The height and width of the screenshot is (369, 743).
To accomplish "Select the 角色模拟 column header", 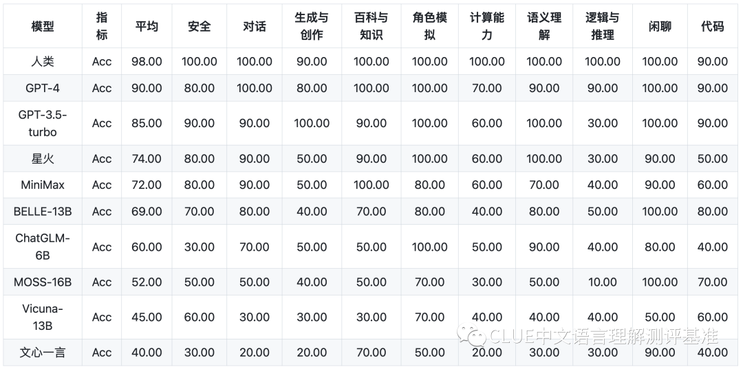I will 430,27.
